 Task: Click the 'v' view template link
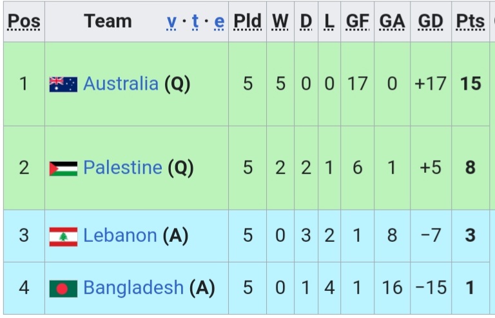click(171, 22)
